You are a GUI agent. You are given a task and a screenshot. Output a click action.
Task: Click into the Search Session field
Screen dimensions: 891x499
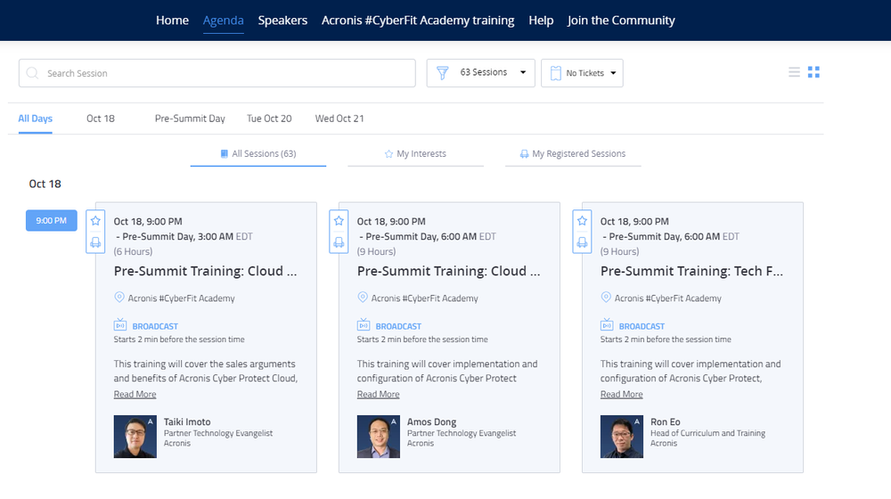click(x=217, y=73)
